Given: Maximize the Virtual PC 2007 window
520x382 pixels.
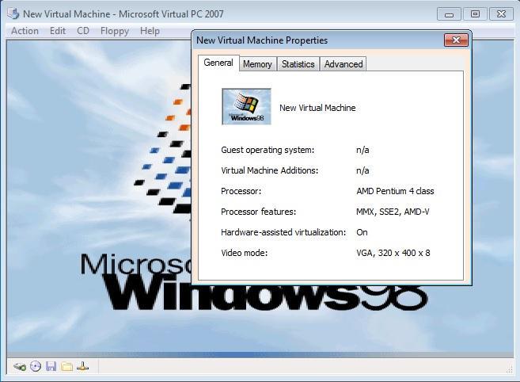Looking at the screenshot, I should pyautogui.click(x=475, y=14).
